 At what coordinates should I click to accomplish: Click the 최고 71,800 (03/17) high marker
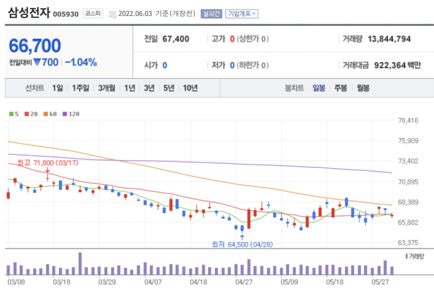(x=47, y=162)
